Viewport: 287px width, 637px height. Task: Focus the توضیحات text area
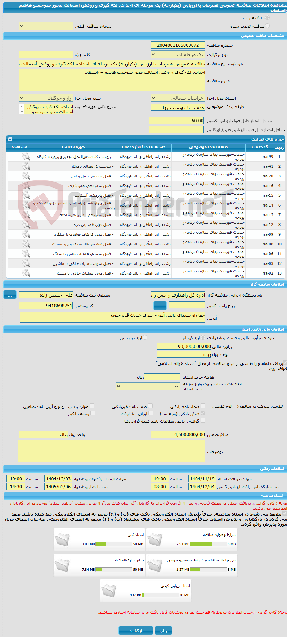click(x=112, y=451)
